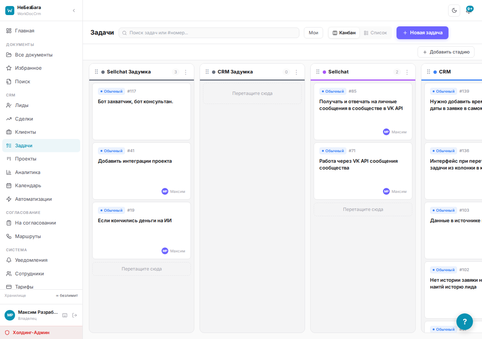Switch to Канбан view
Viewport: 482px width, 339px height.
(x=344, y=33)
